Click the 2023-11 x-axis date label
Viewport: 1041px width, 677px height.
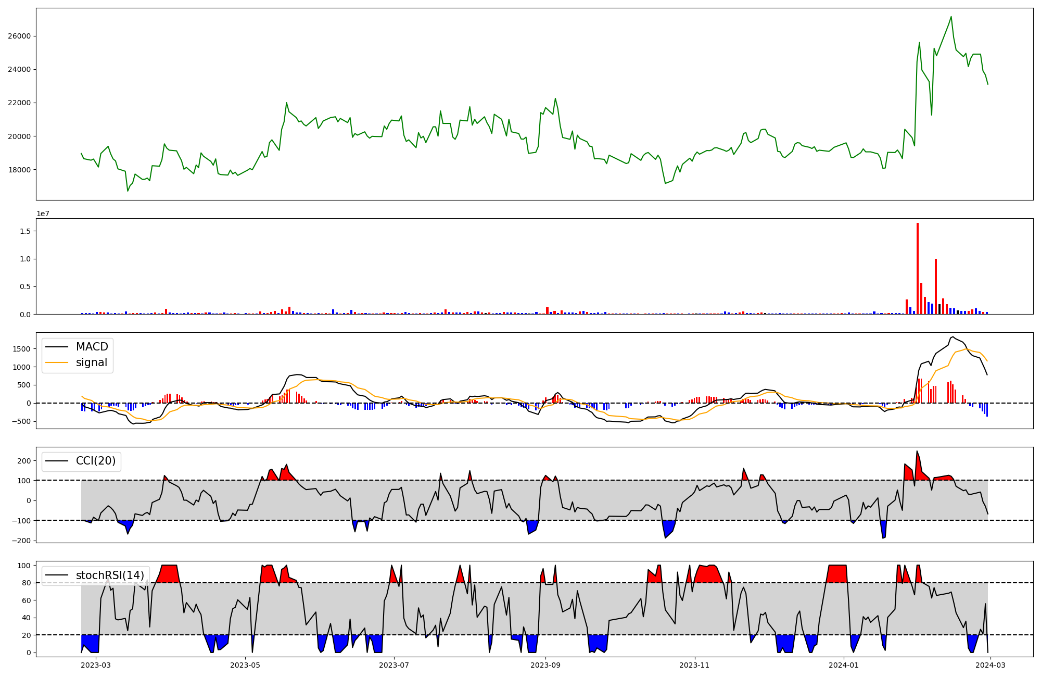(x=695, y=665)
